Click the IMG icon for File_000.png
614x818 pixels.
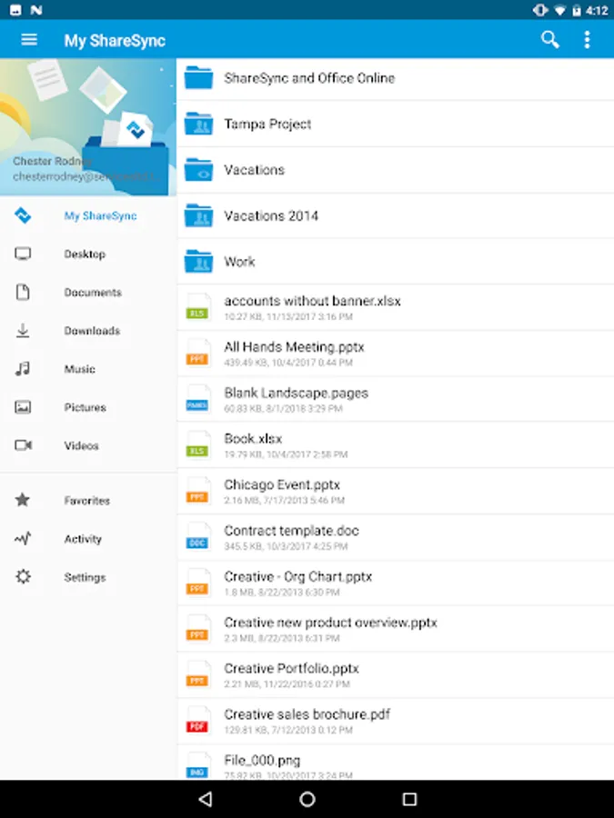(198, 766)
